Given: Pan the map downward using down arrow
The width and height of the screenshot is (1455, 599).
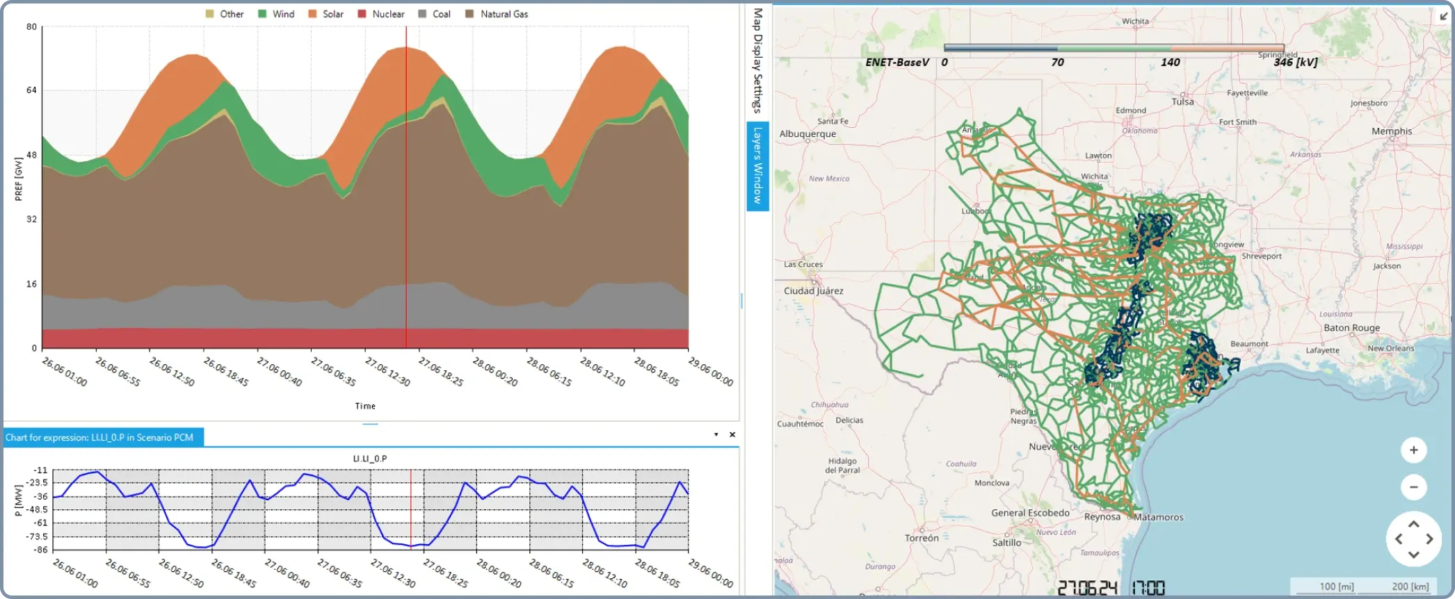Looking at the screenshot, I should 1413,555.
